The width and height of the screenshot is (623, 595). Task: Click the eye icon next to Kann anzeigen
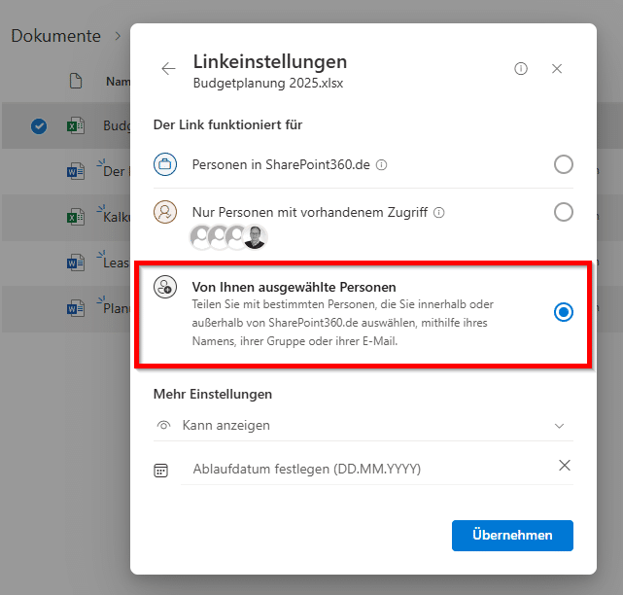coord(163,426)
